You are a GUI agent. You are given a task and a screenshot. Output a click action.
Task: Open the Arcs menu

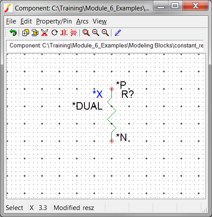[x=82, y=21]
